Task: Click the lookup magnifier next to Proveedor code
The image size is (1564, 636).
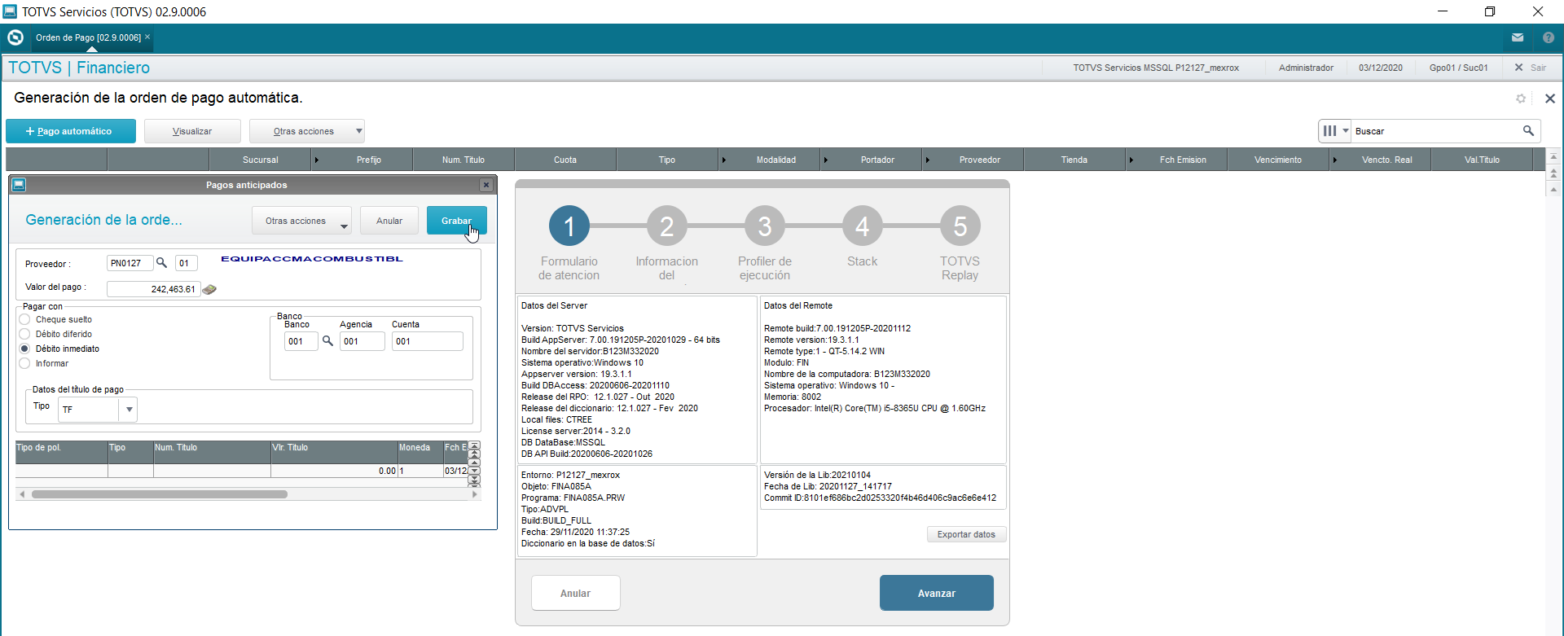Action: click(x=162, y=263)
